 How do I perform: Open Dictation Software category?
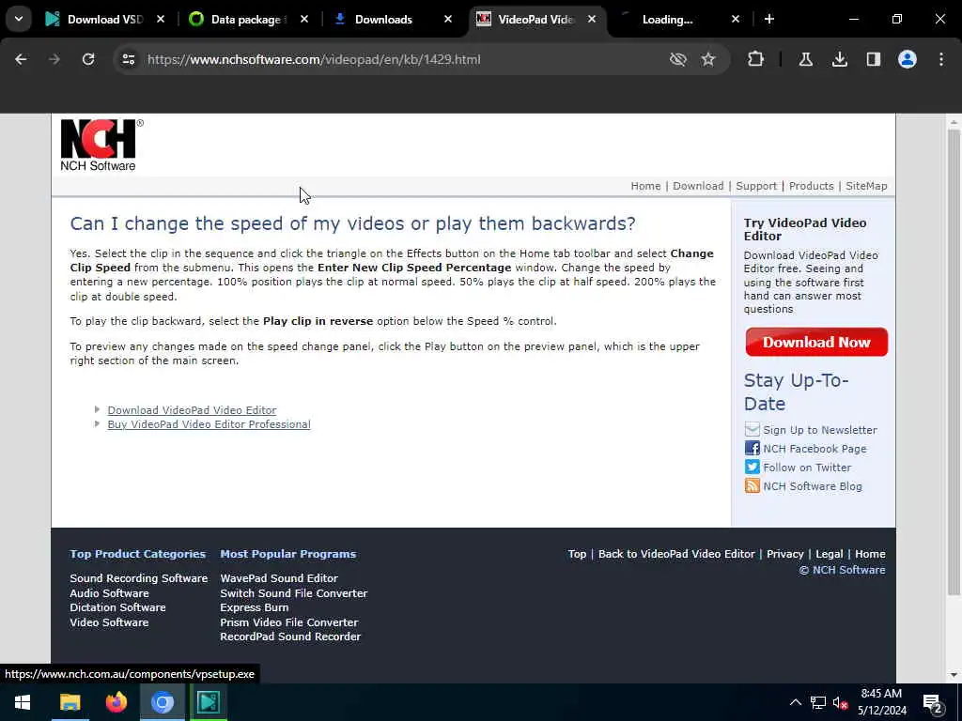[x=117, y=607]
